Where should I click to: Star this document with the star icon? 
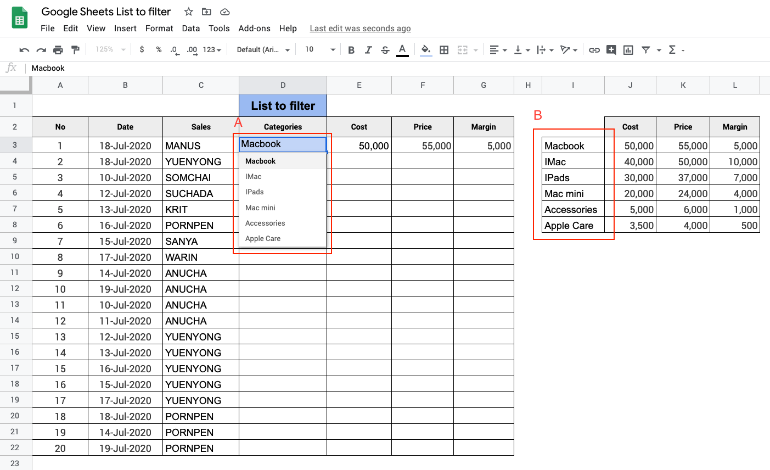pos(188,12)
